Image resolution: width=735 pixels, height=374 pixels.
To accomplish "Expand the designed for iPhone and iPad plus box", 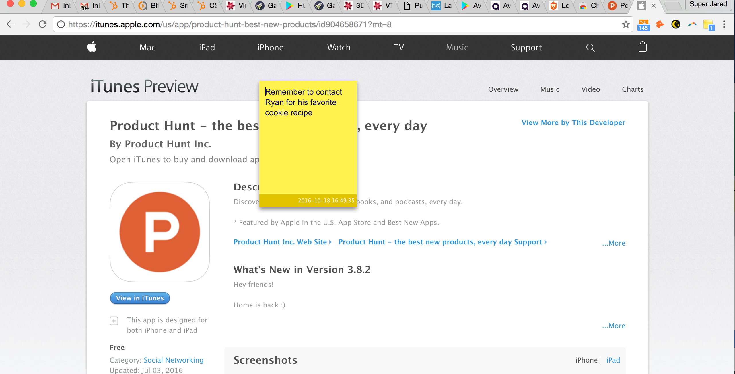I will [114, 321].
